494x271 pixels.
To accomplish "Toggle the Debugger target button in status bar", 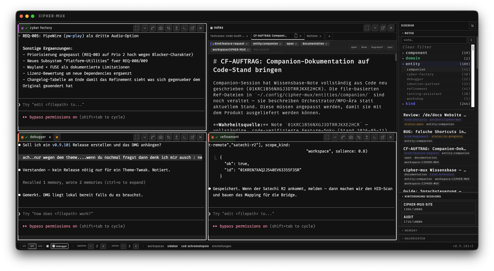I will tap(60, 246).
